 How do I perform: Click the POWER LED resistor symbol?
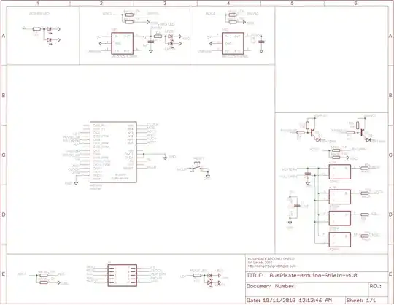[x=36, y=29]
